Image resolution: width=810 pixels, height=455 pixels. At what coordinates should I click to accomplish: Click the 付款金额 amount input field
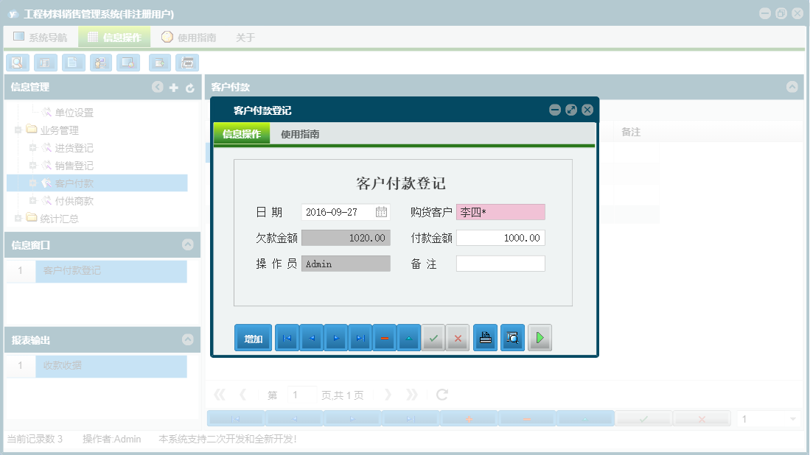(x=500, y=237)
